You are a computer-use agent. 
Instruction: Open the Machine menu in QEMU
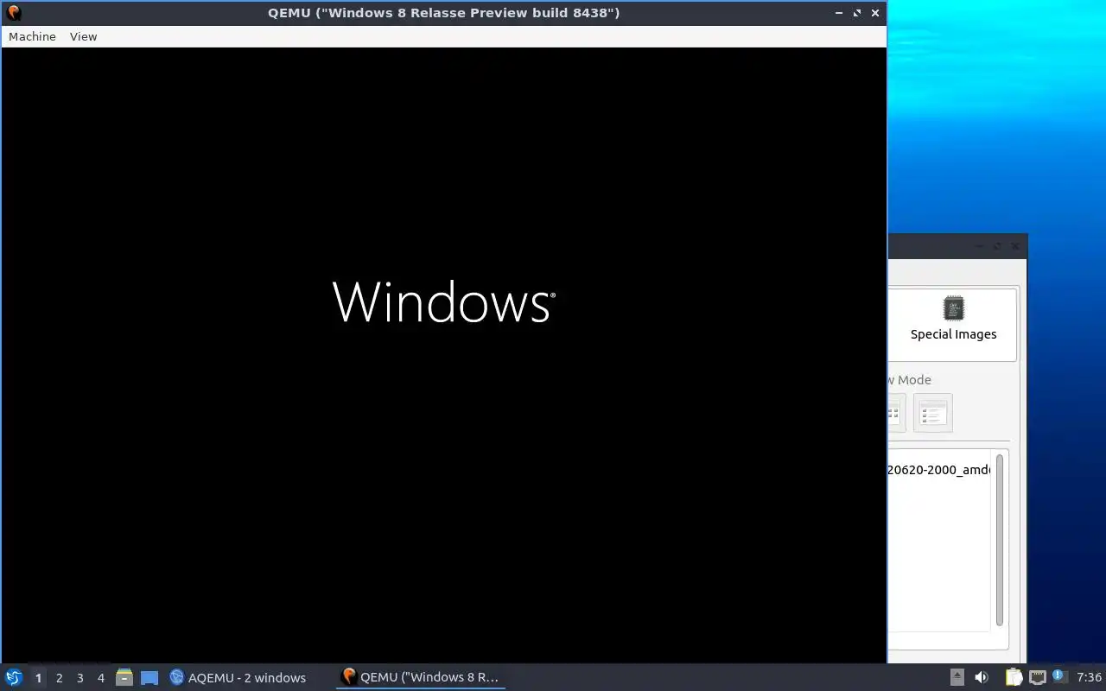(x=32, y=36)
